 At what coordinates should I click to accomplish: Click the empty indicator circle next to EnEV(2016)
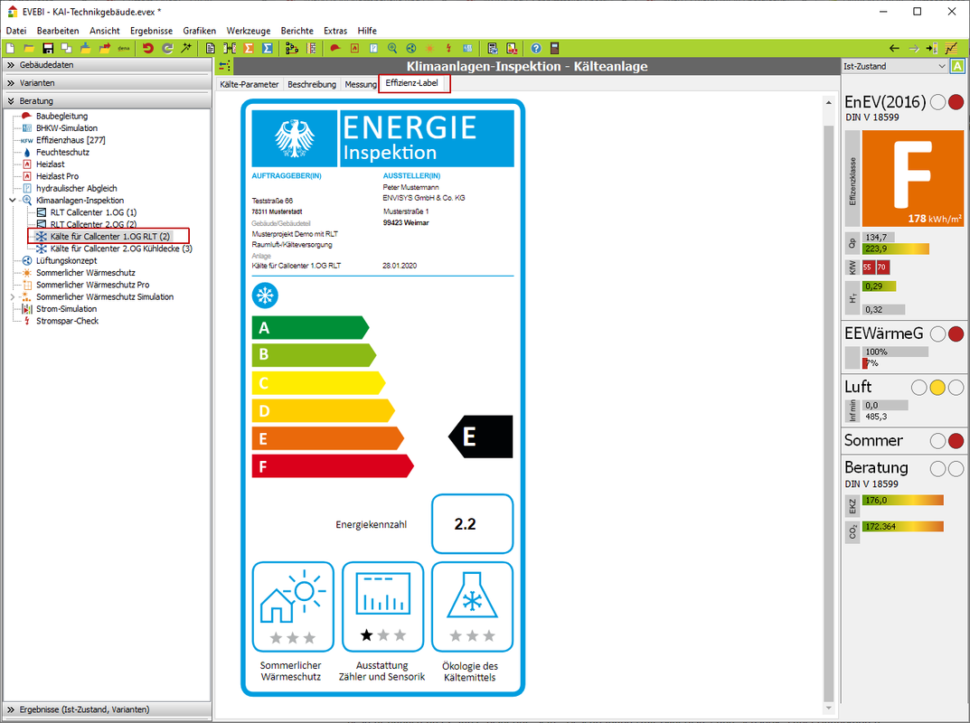click(937, 102)
